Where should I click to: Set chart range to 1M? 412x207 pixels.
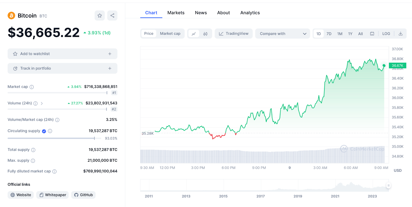click(x=340, y=34)
